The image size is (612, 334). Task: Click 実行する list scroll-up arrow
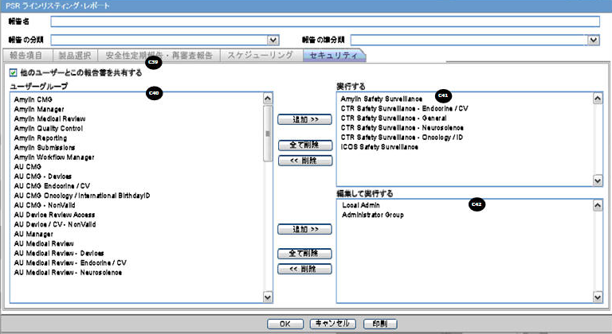[x=598, y=99]
